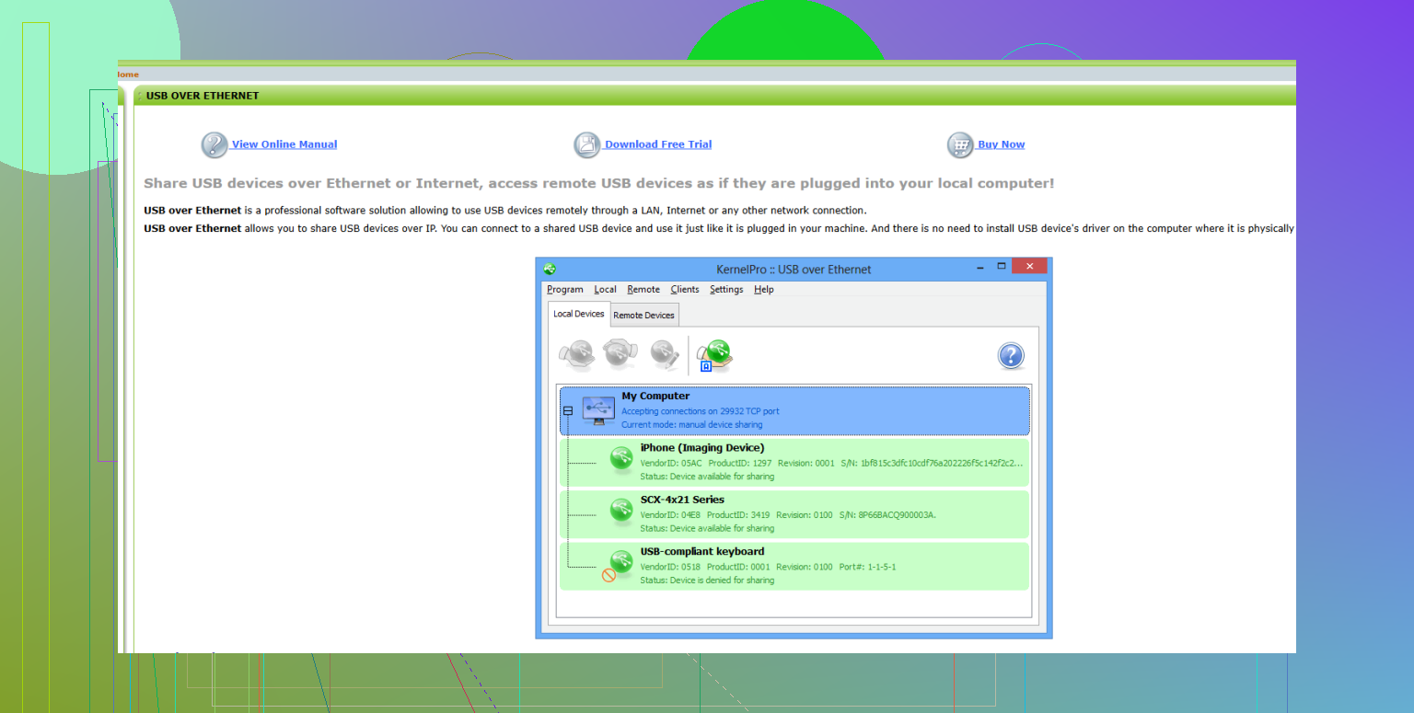The image size is (1414, 713).
Task: Maximize the KernelPro window
Action: (1001, 266)
